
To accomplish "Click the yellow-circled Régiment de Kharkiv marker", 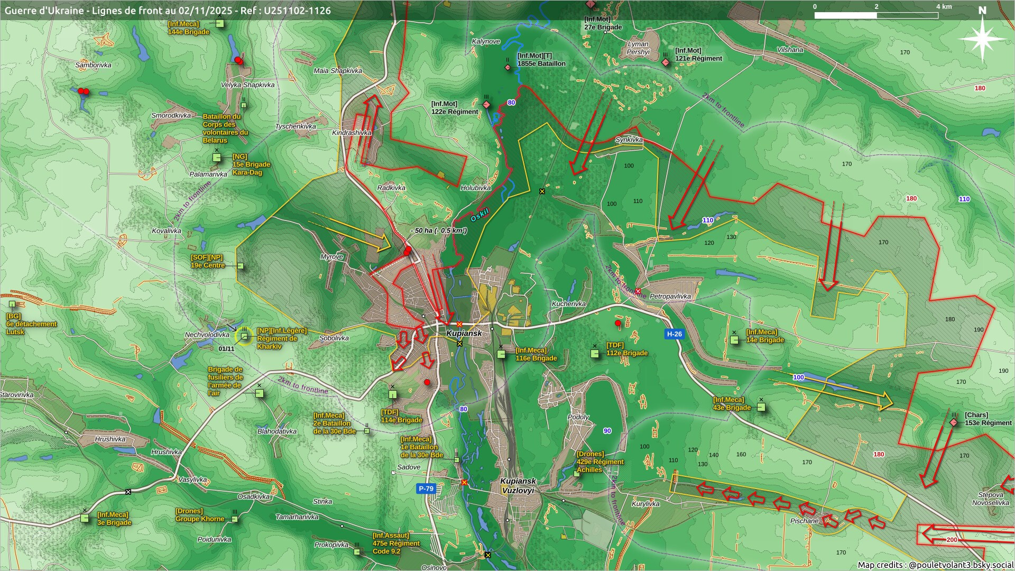I will pyautogui.click(x=244, y=336).
